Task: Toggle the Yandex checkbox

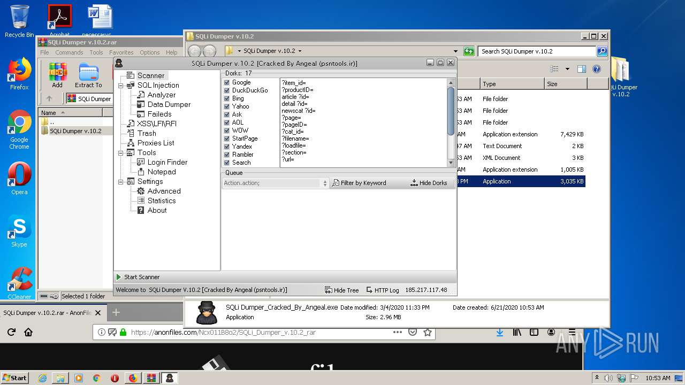Action: click(227, 147)
